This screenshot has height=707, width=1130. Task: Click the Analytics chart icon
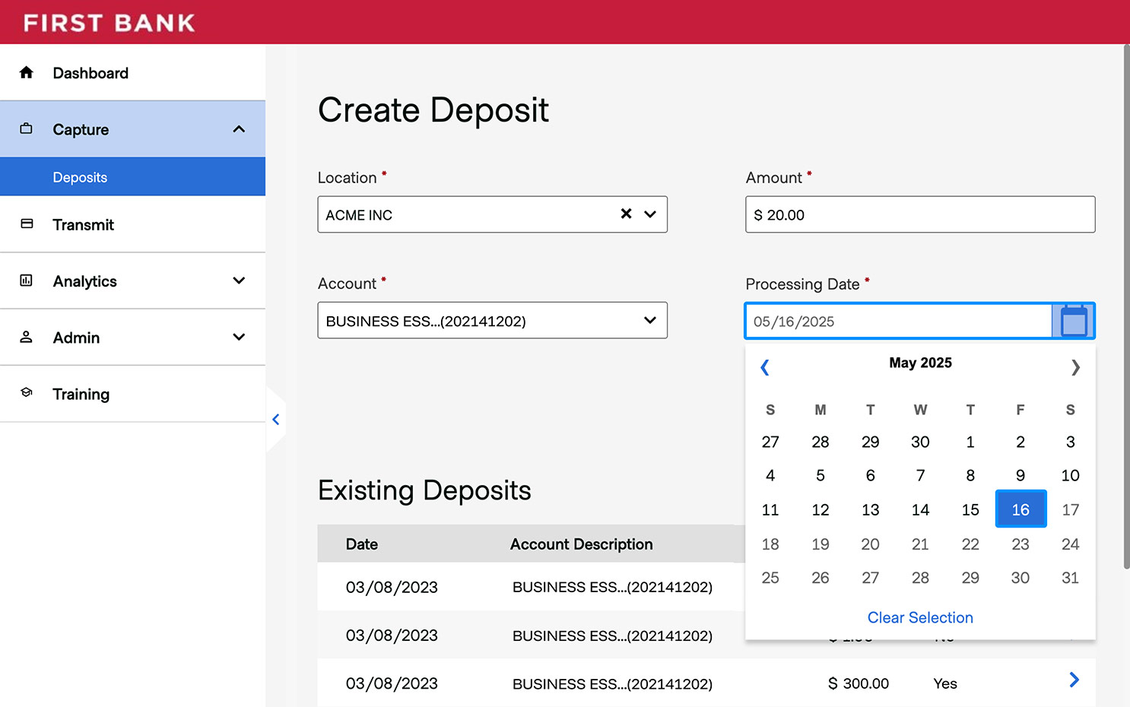click(x=27, y=281)
